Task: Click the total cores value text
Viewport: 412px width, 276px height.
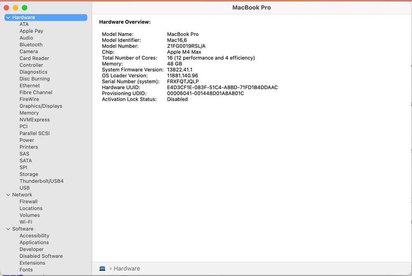Action: tap(211, 58)
